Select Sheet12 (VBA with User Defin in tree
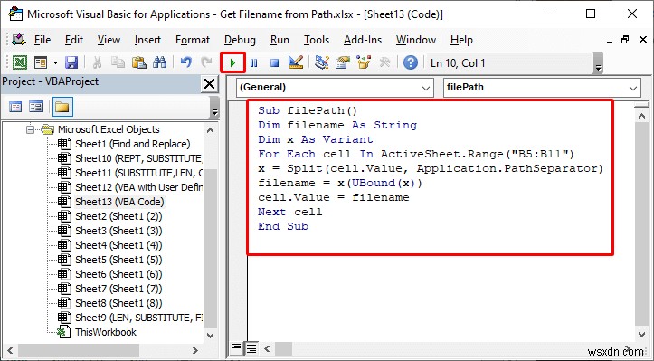 coord(138,187)
